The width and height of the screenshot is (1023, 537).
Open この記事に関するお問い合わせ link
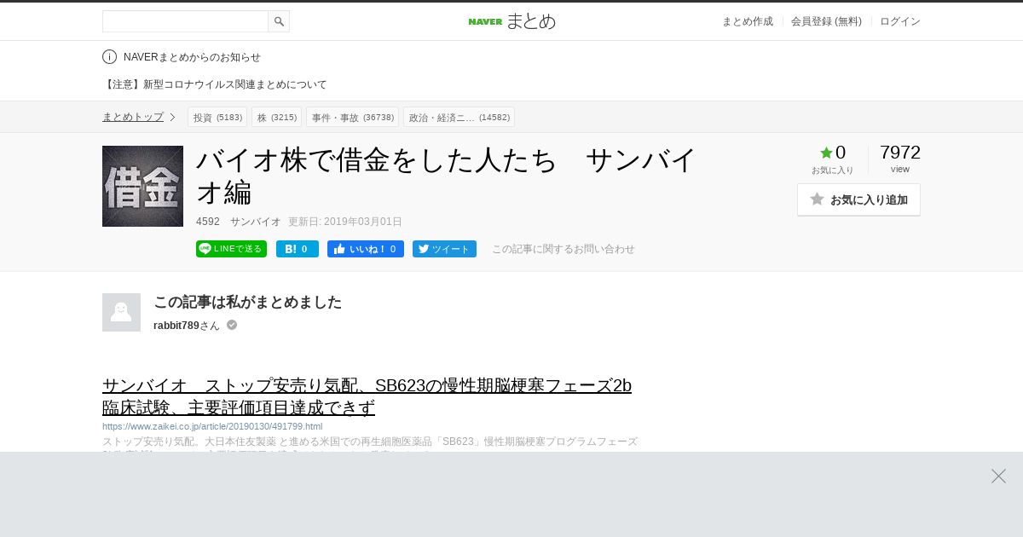[x=564, y=249]
